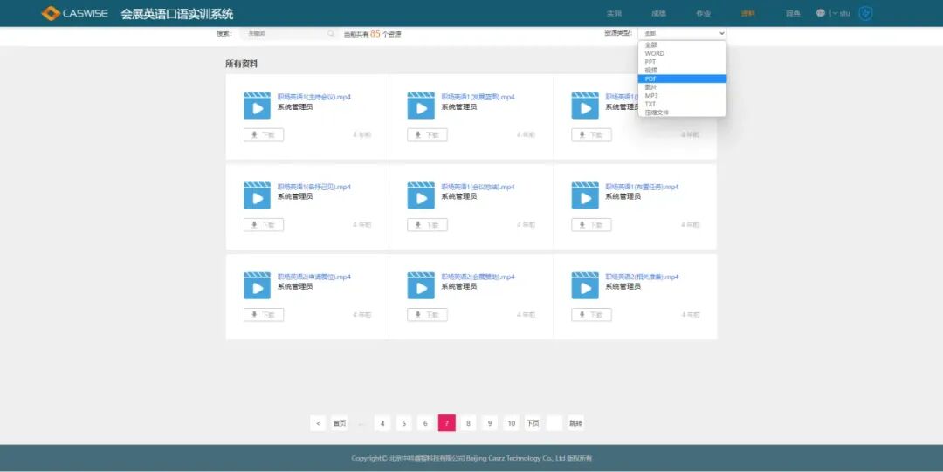Screen dimensions: 943x472
Task: Open the video thumbnail for 职场英语1(会议总结).mp4
Action: [421, 195]
